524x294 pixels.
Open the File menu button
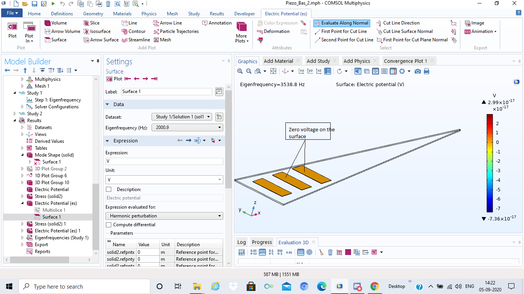[13, 13]
